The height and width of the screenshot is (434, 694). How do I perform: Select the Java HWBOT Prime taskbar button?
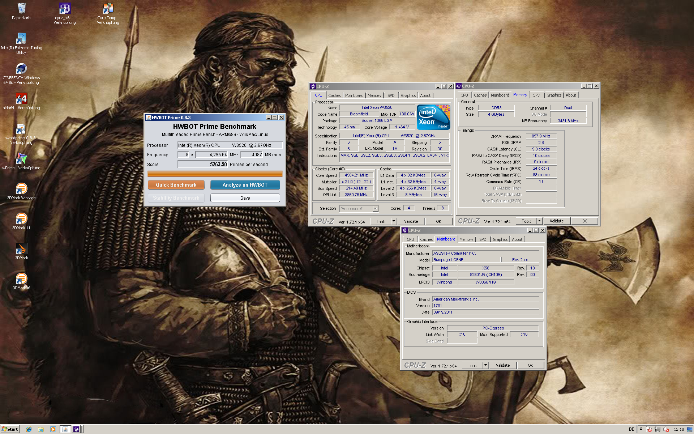[x=65, y=429]
